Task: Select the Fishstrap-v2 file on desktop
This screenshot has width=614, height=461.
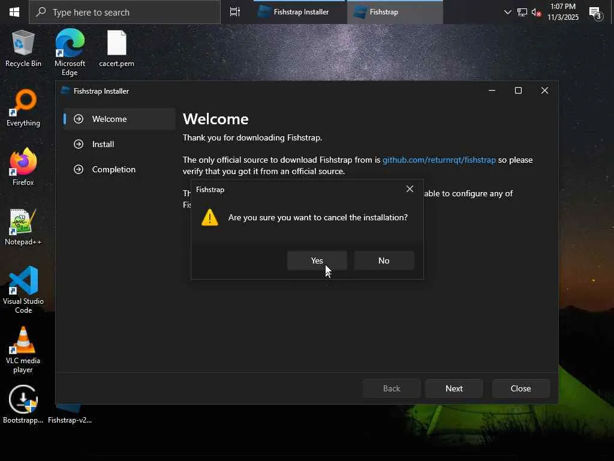Action: 70,414
